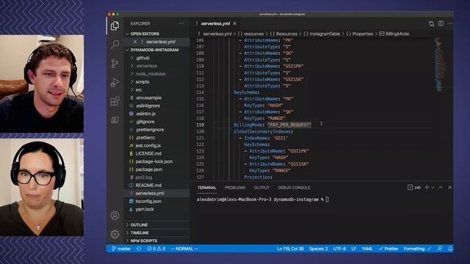Open the Run and Debug view

point(115,82)
